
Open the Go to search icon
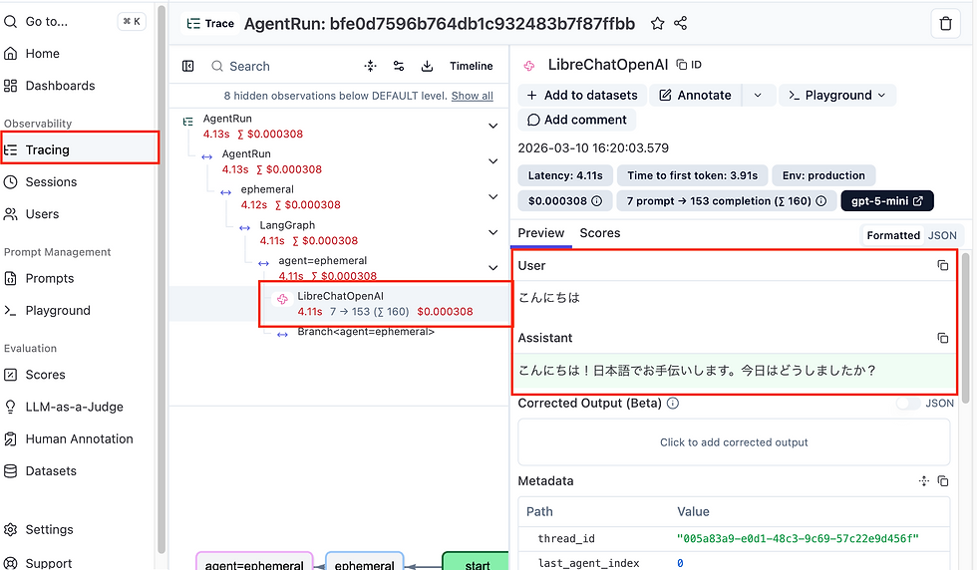pyautogui.click(x=11, y=21)
